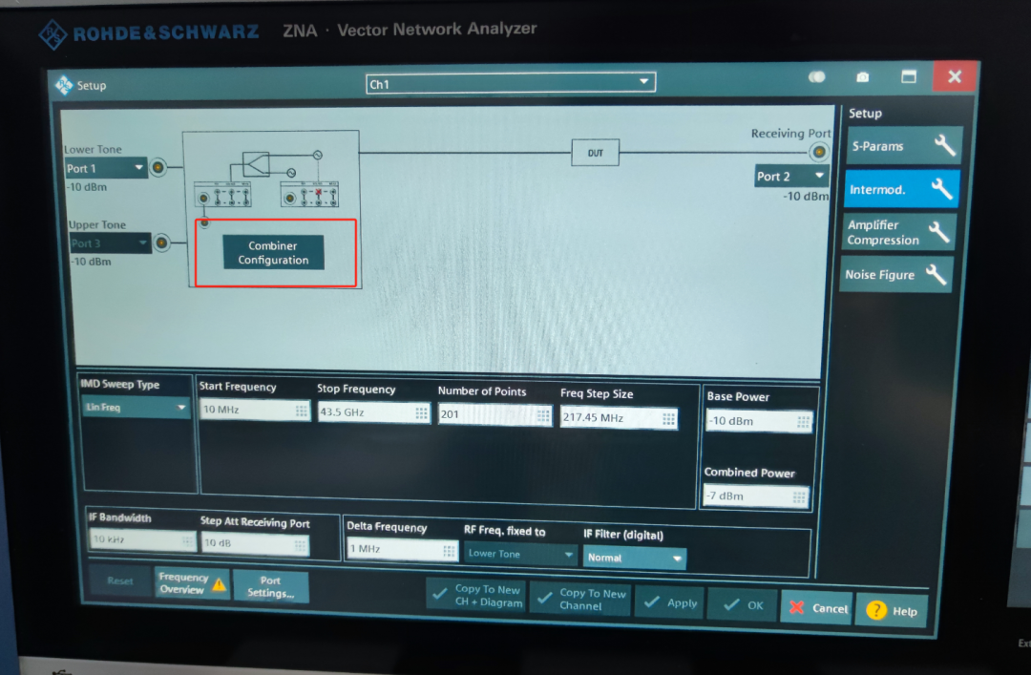This screenshot has width=1031, height=675.
Task: Click the IF Bandwidth field showing 10 kHz
Action: pyautogui.click(x=142, y=540)
